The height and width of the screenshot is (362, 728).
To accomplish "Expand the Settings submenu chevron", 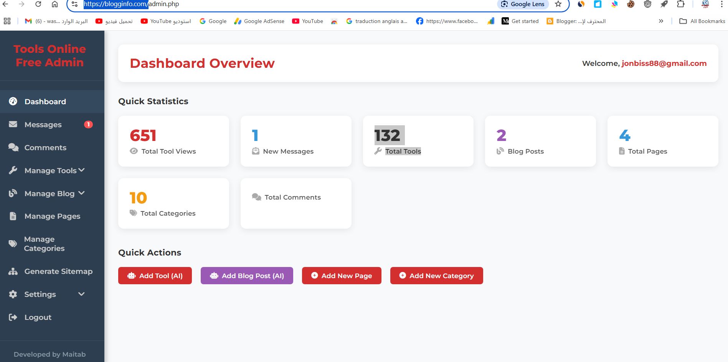I will coord(81,294).
